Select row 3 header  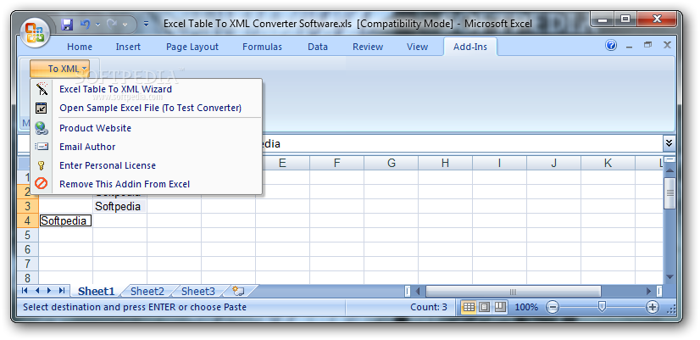[x=28, y=206]
